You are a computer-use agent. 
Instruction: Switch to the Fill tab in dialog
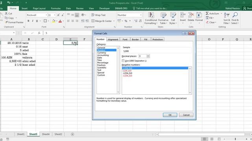pyautogui.click(x=146, y=39)
